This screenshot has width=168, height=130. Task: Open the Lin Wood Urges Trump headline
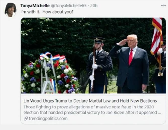pyautogui.click(x=90, y=101)
